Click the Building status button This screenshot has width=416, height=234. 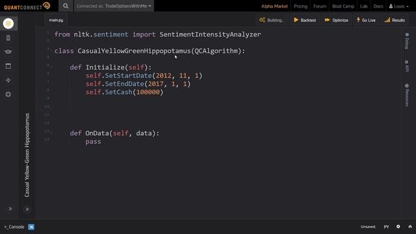coord(272,20)
